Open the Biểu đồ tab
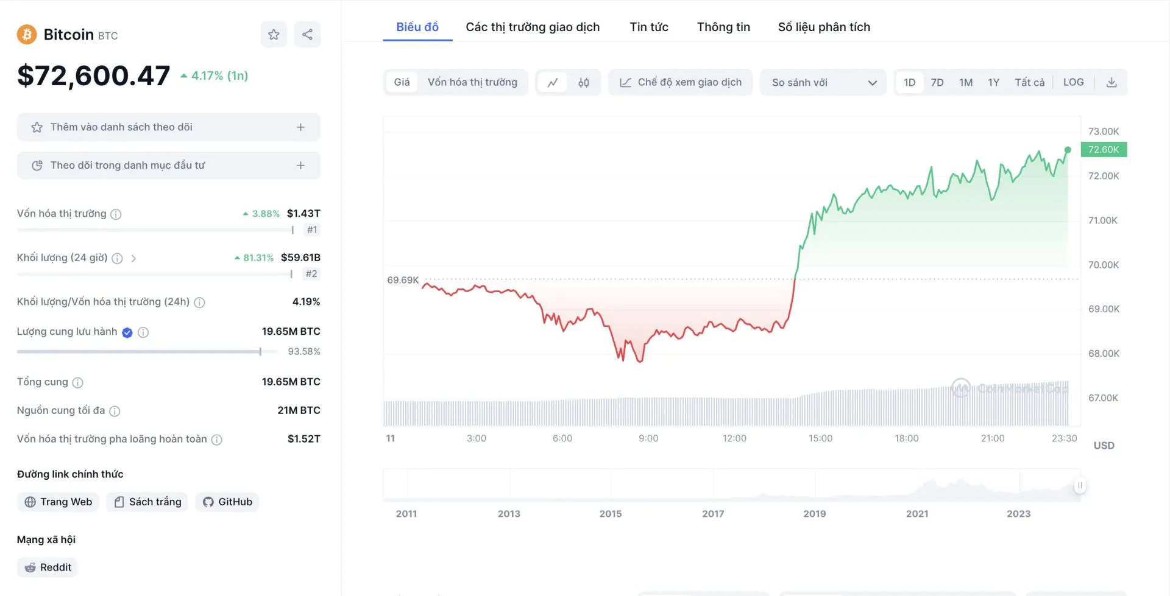The width and height of the screenshot is (1170, 596). point(417,27)
